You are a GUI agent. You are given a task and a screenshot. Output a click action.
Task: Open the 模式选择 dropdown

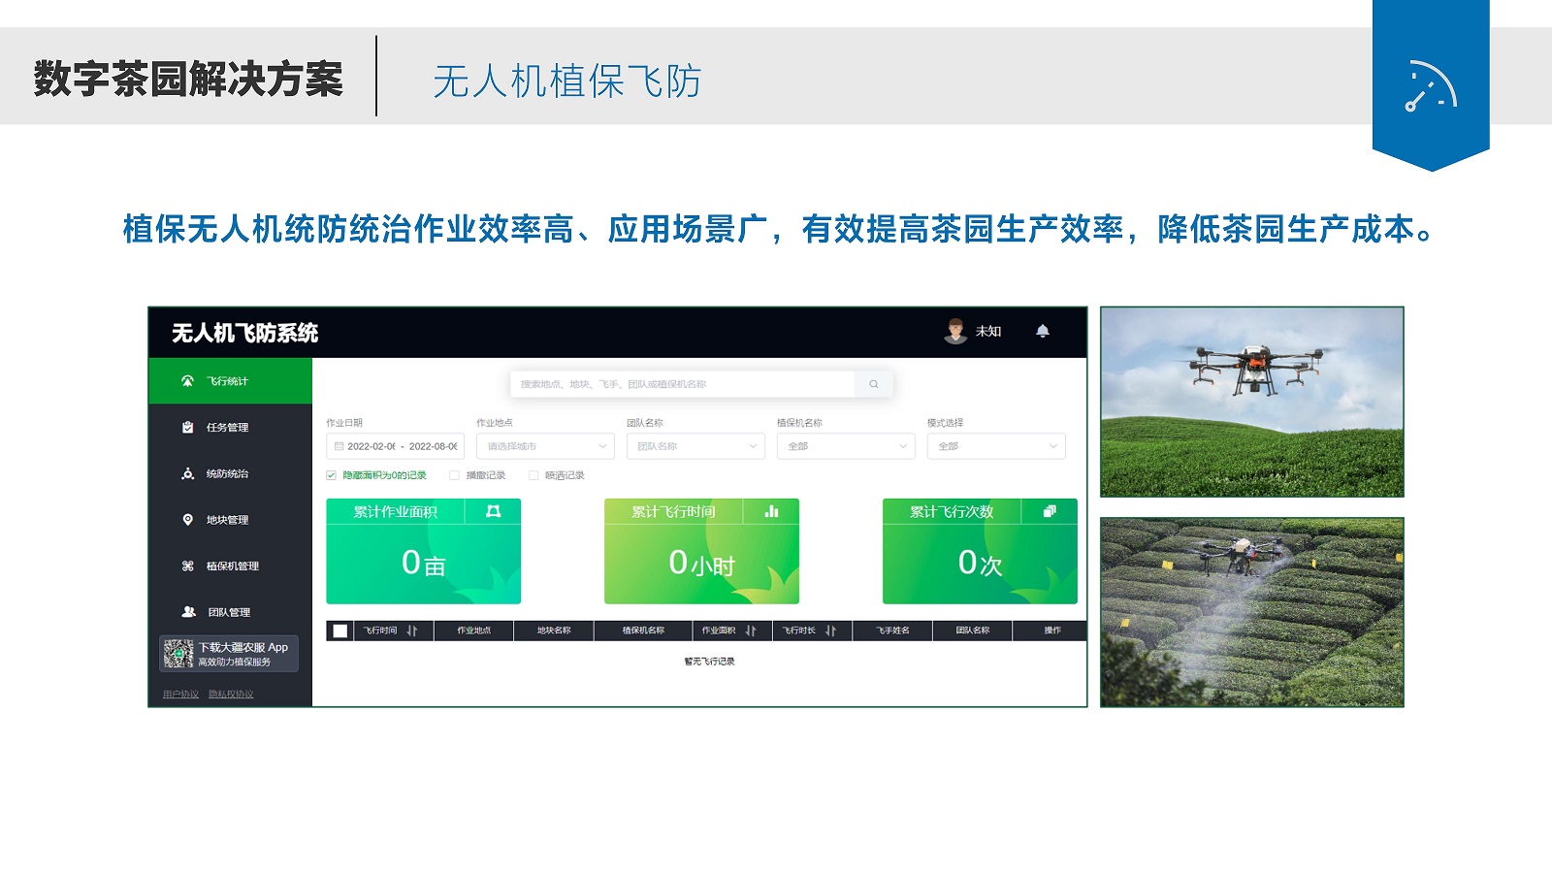pos(996,446)
